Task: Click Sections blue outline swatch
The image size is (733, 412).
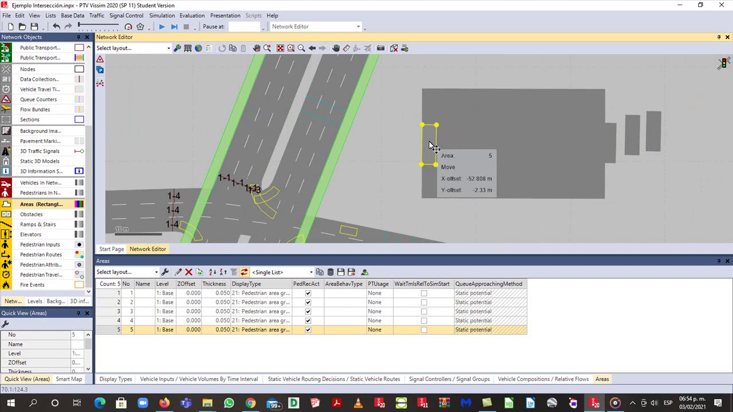Action: pyautogui.click(x=79, y=120)
